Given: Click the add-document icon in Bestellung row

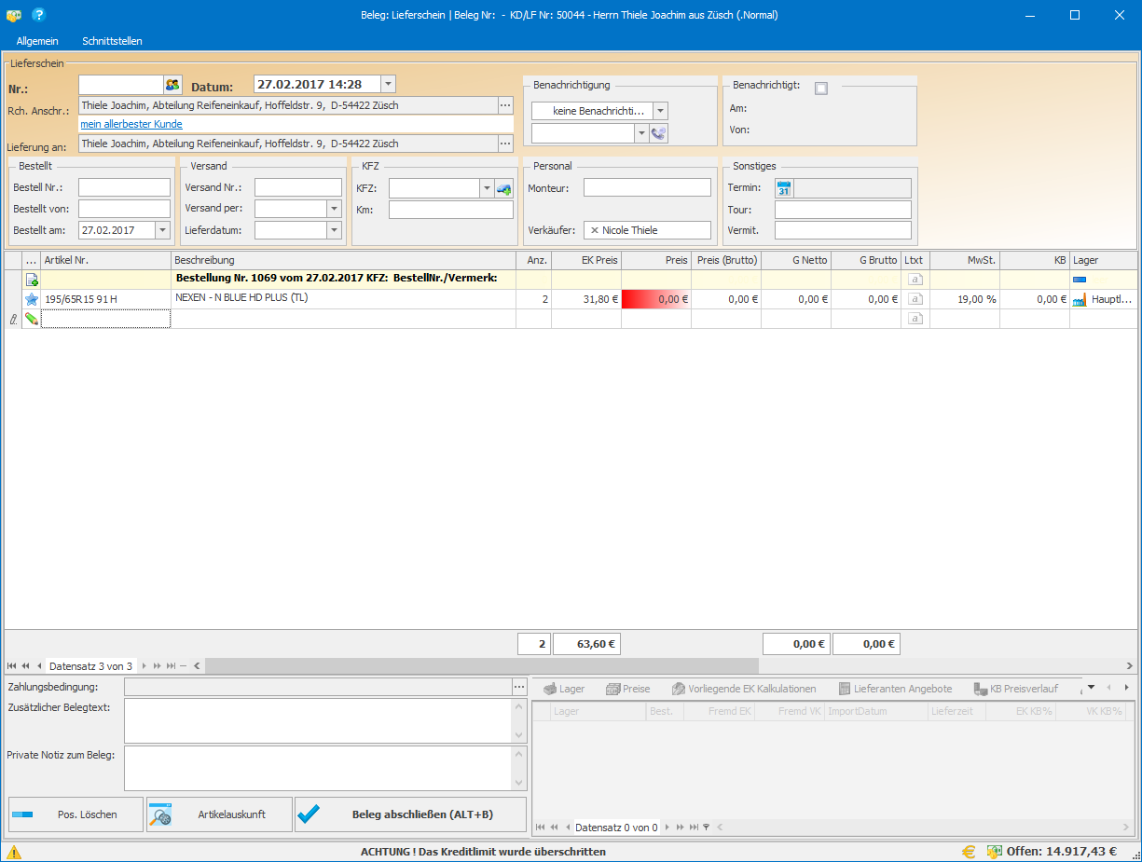Looking at the screenshot, I should pyautogui.click(x=32, y=280).
